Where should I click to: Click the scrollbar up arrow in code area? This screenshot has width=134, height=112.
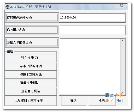pyautogui.click(x=122, y=41)
